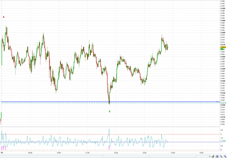The height and width of the screenshot is (158, 227).
Task: Click the red and green chart-link icon
Action: pos(213,156)
